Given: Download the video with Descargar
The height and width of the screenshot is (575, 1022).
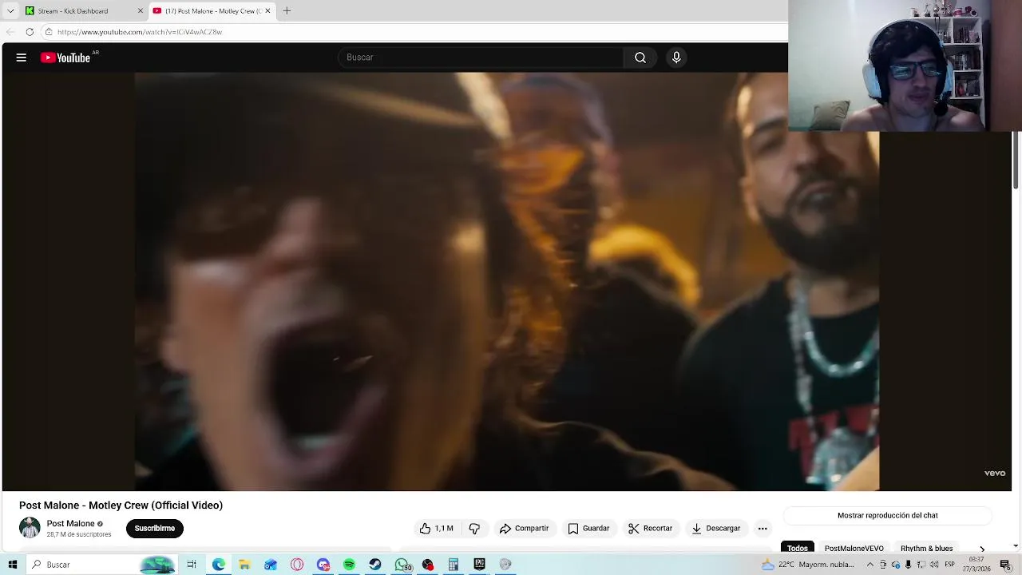Looking at the screenshot, I should click(x=716, y=528).
